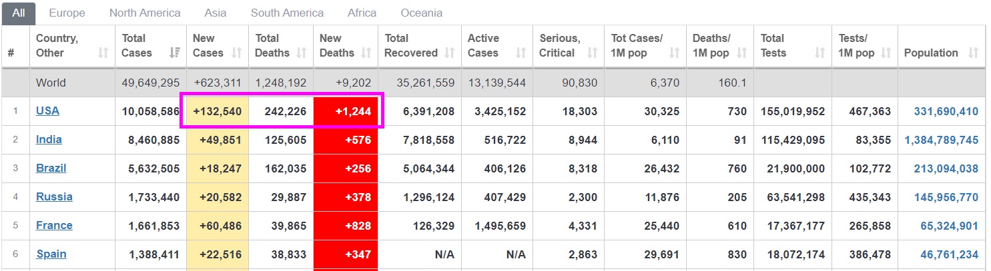The height and width of the screenshot is (271, 991).
Task: Click New Deaths column sort icon
Action: pyautogui.click(x=366, y=53)
